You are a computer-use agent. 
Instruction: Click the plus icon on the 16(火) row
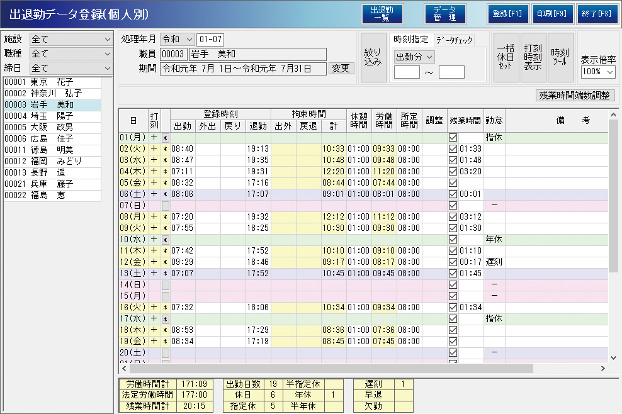point(154,307)
